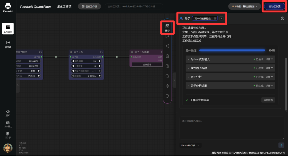Screen dimensions: 288x156
Task: Click the 0竹子 bamboo balance icon
Action: pyautogui.click(x=8, y=135)
